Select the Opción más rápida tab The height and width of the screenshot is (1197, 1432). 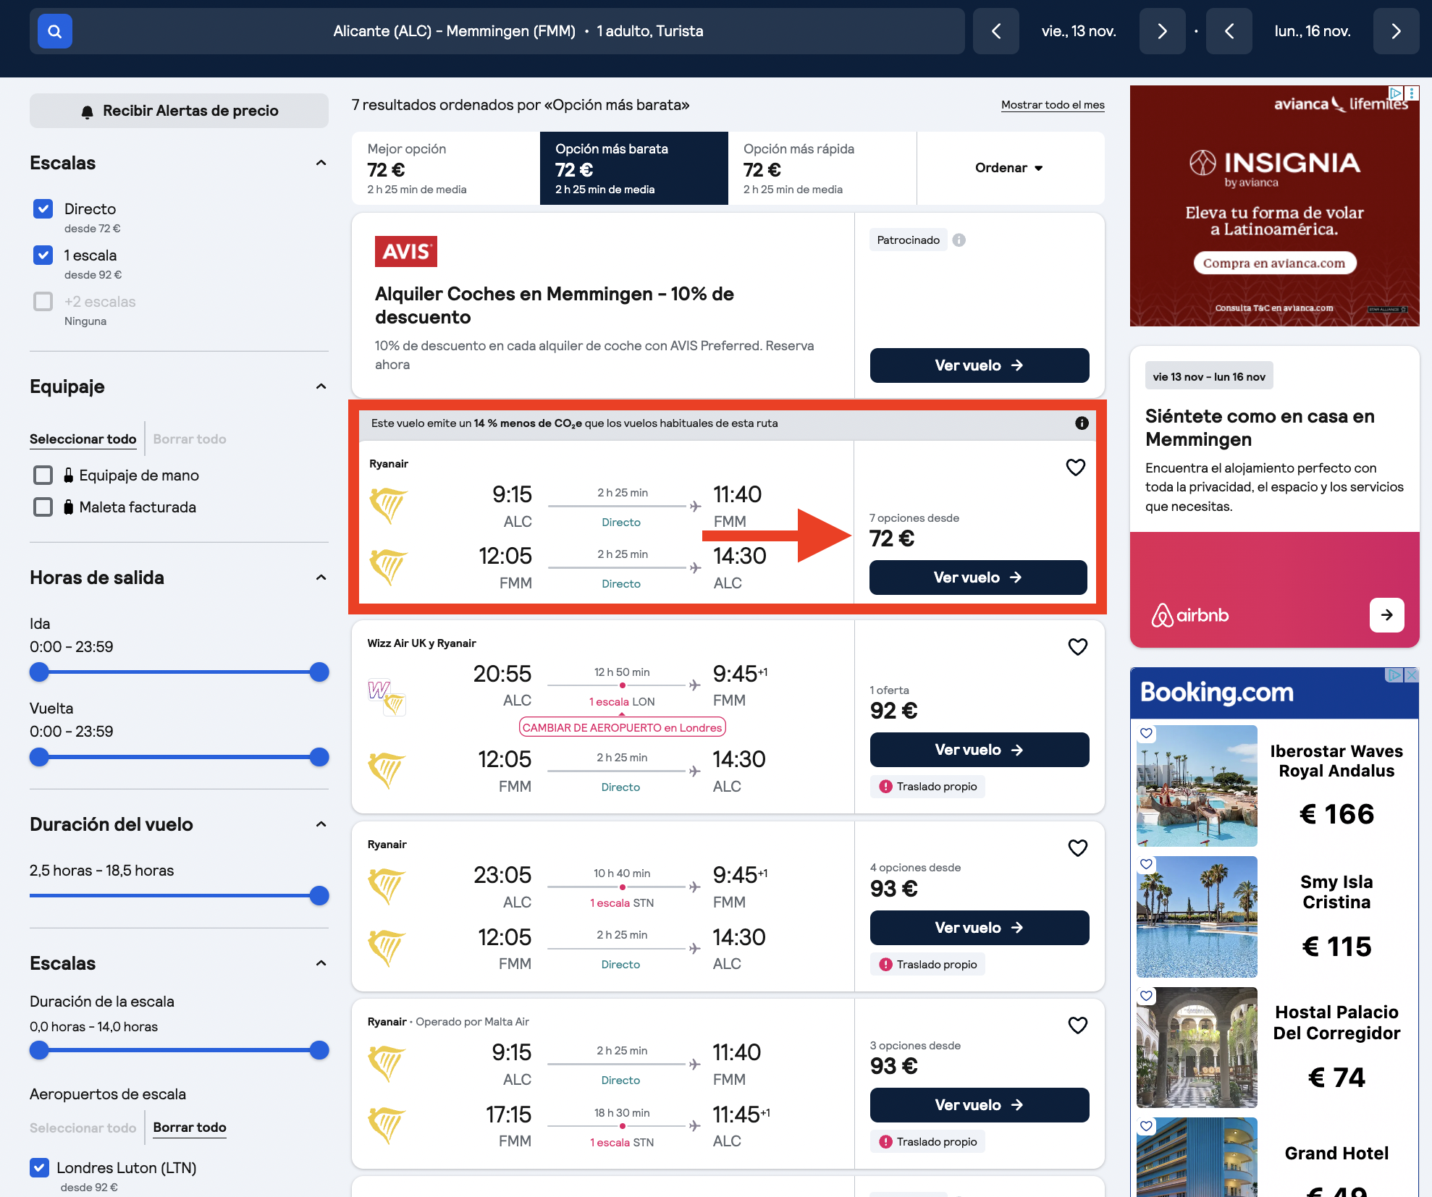tap(822, 168)
